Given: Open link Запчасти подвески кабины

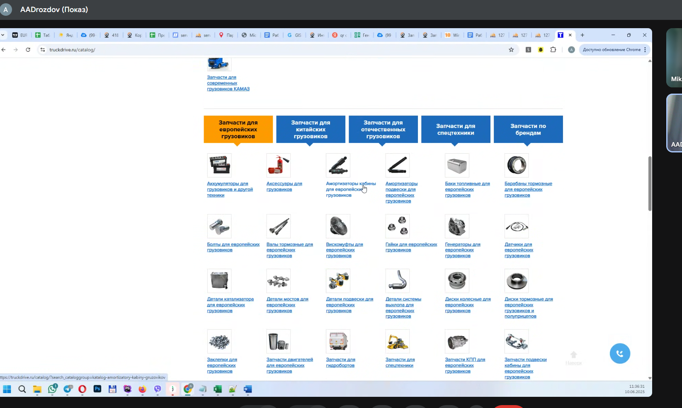Looking at the screenshot, I should point(525,368).
